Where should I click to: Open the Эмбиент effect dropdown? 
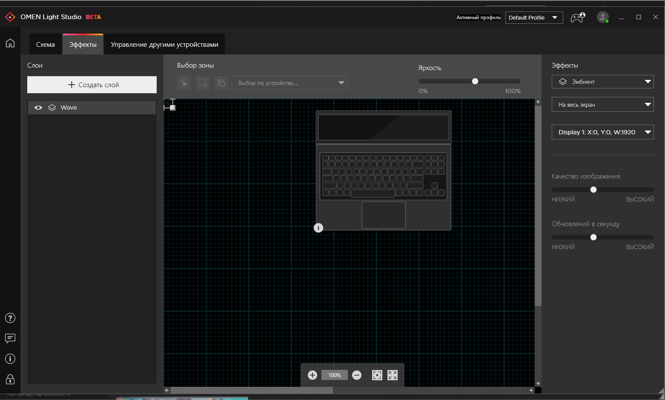point(602,81)
